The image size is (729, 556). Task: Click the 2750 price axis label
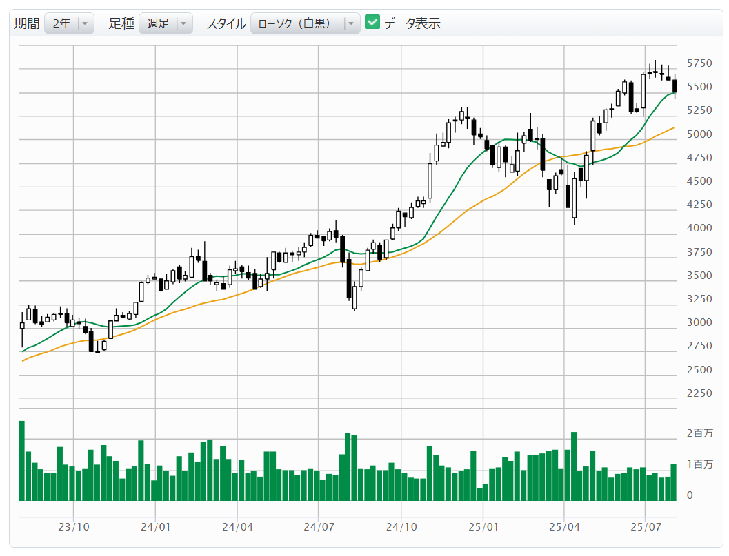pos(699,346)
